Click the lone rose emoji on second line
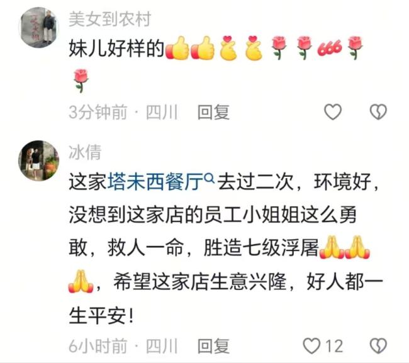Image resolution: width=409 pixels, height=363 pixels. (81, 81)
